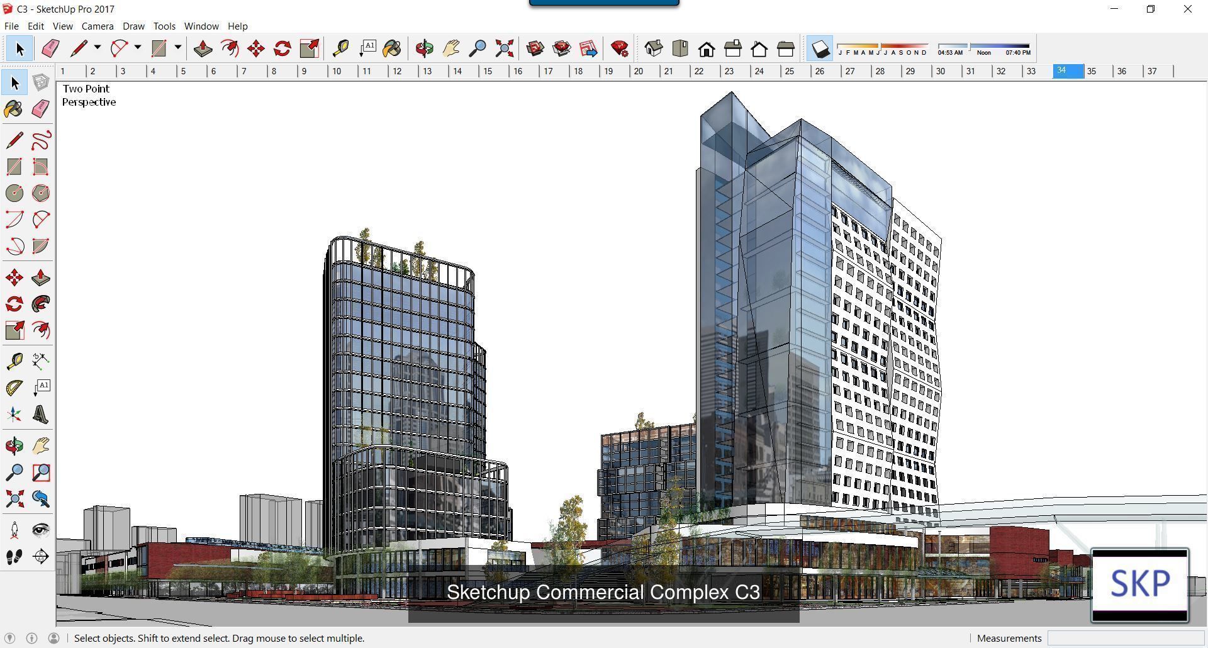Image resolution: width=1208 pixels, height=648 pixels.
Task: Click the Two Point Perspective label
Action: (89, 96)
